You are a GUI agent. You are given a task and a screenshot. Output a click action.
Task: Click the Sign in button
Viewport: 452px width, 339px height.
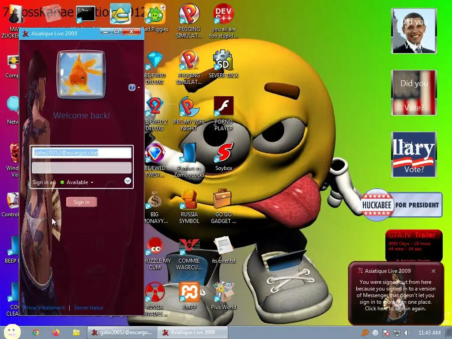tap(82, 202)
